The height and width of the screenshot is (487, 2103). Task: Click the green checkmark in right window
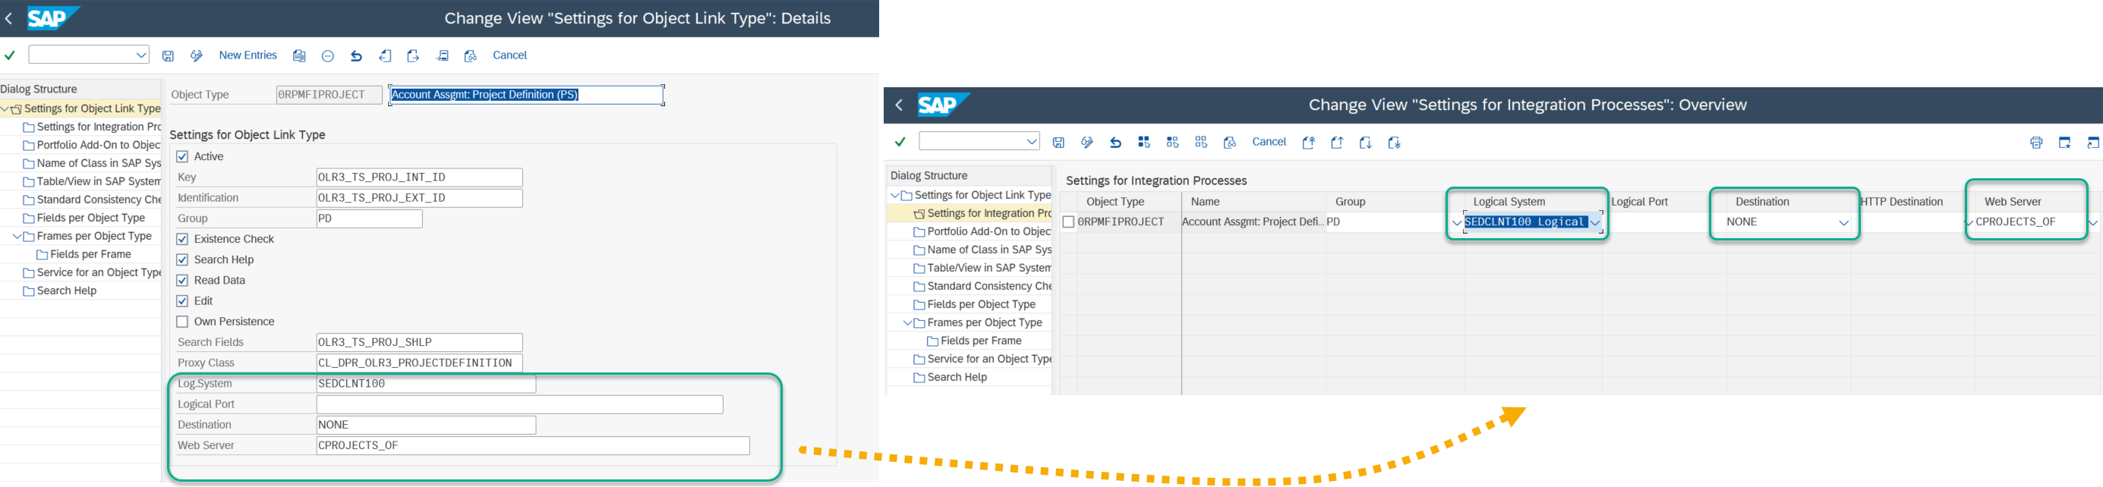pyautogui.click(x=900, y=142)
